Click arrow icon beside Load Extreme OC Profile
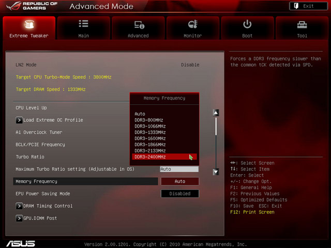The image size is (331, 248). pos(19,120)
